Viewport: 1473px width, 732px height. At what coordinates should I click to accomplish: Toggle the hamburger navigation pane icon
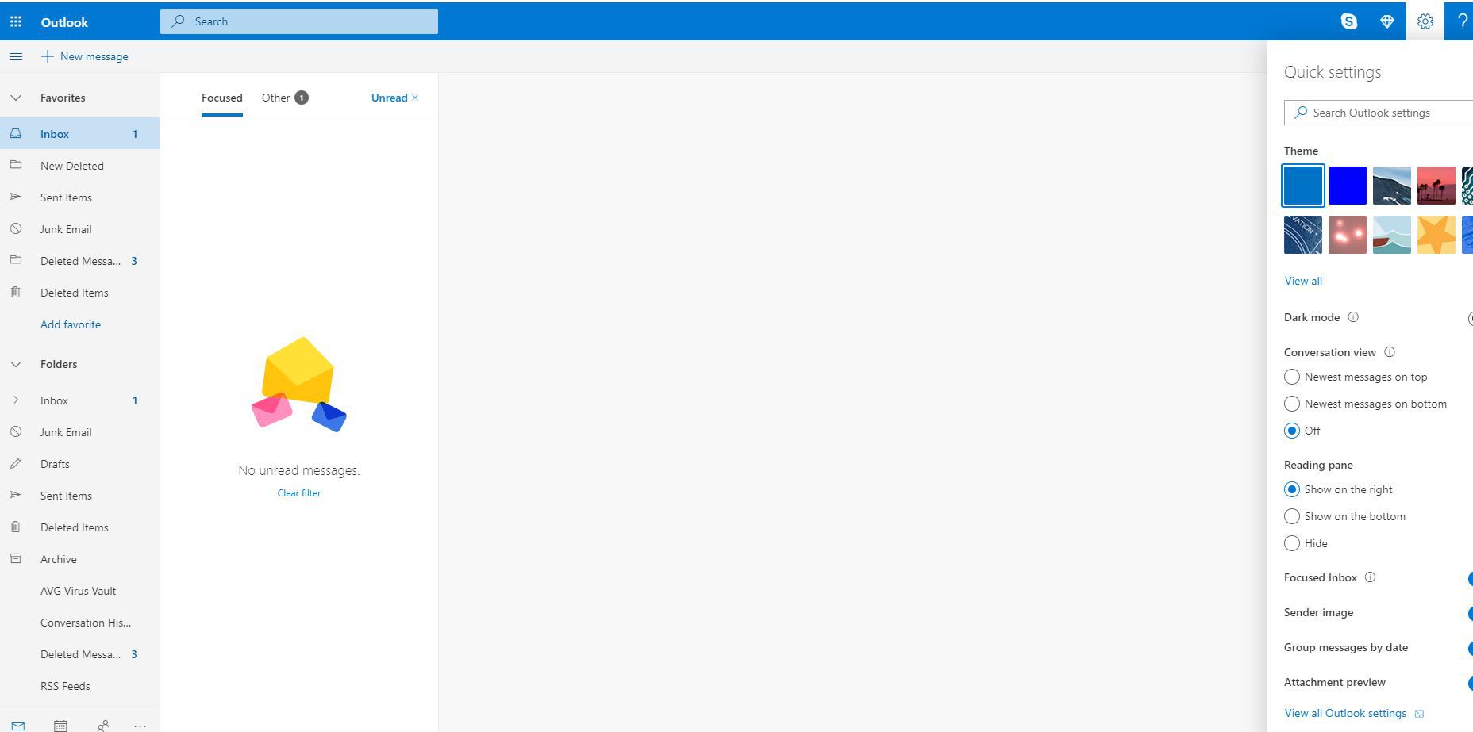[16, 56]
